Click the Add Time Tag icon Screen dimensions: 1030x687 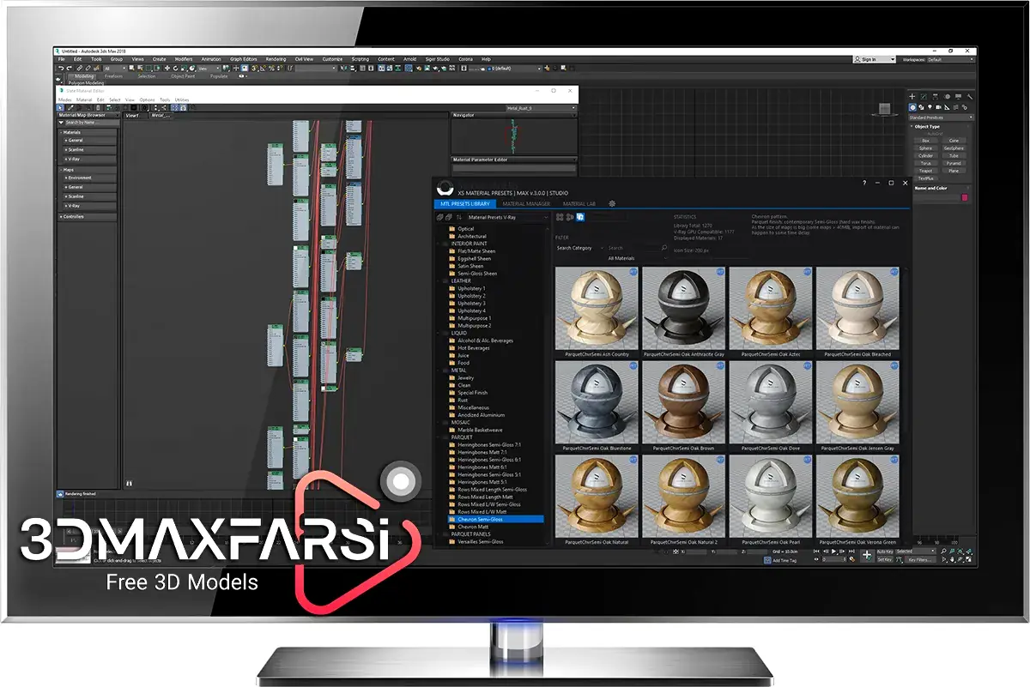pyautogui.click(x=767, y=560)
